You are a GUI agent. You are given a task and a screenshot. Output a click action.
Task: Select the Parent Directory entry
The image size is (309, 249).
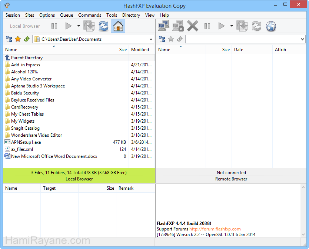(79, 57)
